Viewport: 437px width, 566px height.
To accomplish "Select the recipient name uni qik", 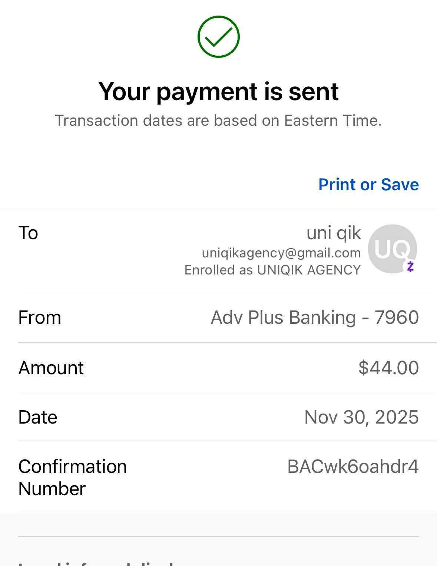I will click(x=333, y=233).
